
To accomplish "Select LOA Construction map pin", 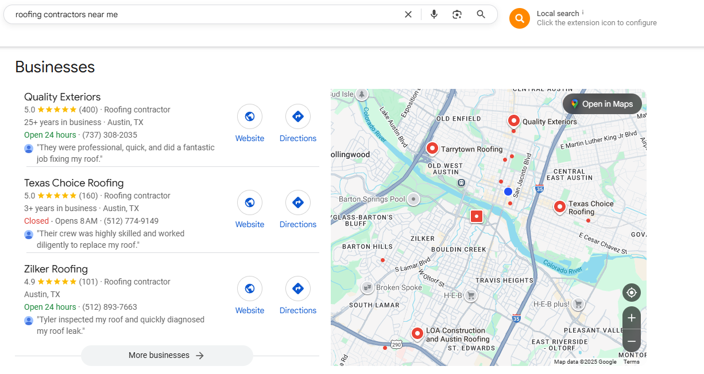I will pos(417,333).
